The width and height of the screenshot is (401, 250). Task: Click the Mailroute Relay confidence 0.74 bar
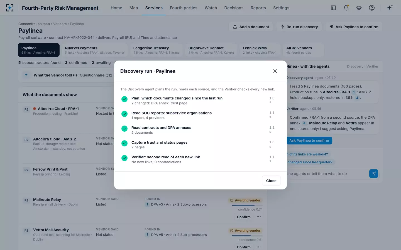pos(247,206)
